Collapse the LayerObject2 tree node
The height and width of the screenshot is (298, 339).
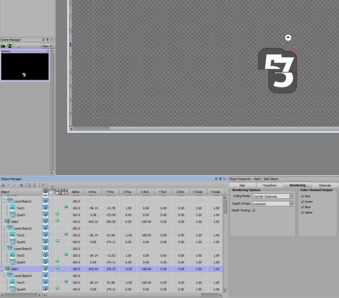4,228
